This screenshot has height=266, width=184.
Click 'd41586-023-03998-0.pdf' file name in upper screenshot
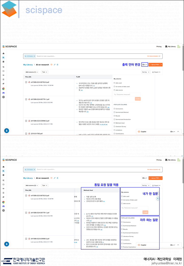(x=40, y=121)
